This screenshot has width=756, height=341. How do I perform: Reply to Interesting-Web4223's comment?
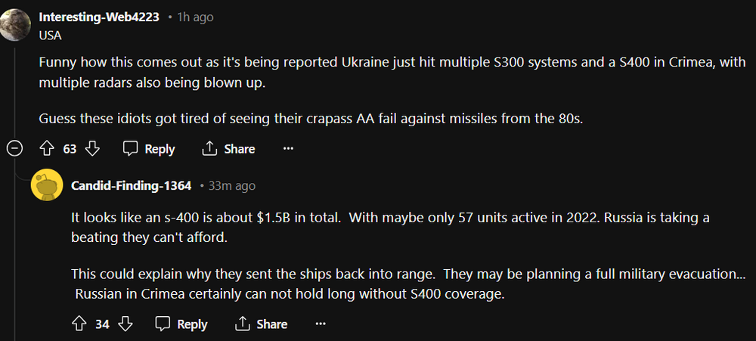[x=149, y=149]
